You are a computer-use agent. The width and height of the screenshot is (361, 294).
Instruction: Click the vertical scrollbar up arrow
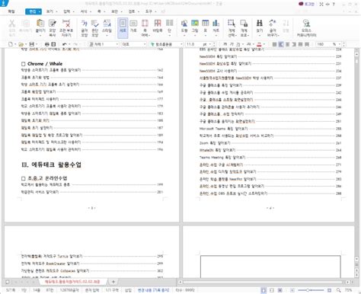(356, 54)
